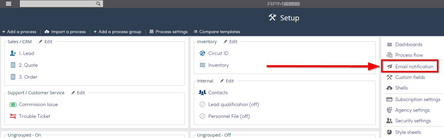Viewport: 444px width, 138px height.
Task: Open Process settings from toolbar
Action: (x=169, y=32)
